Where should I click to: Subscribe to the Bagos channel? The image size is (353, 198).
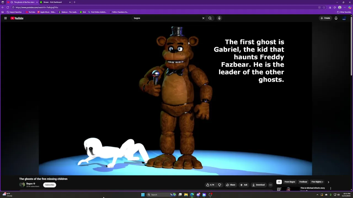[x=50, y=185]
